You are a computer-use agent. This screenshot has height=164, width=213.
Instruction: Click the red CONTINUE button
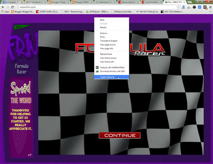120,135
